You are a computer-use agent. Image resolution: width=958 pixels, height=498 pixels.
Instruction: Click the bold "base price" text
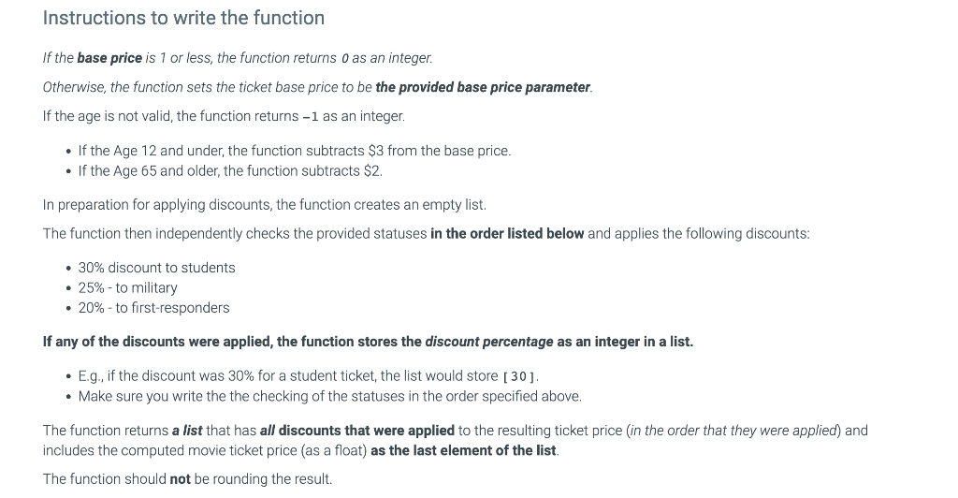[109, 58]
